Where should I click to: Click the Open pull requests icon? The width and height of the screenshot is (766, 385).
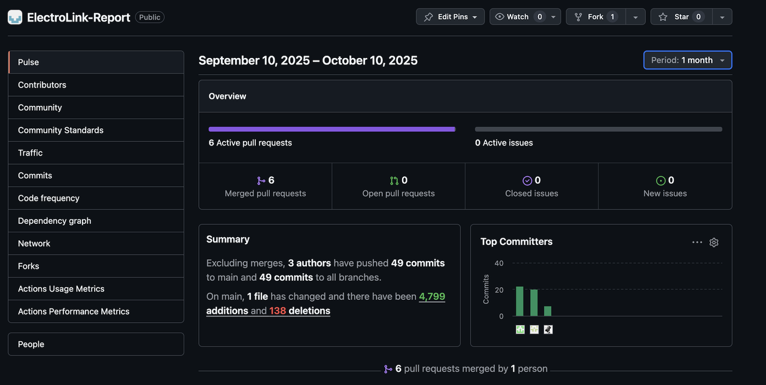click(x=394, y=181)
